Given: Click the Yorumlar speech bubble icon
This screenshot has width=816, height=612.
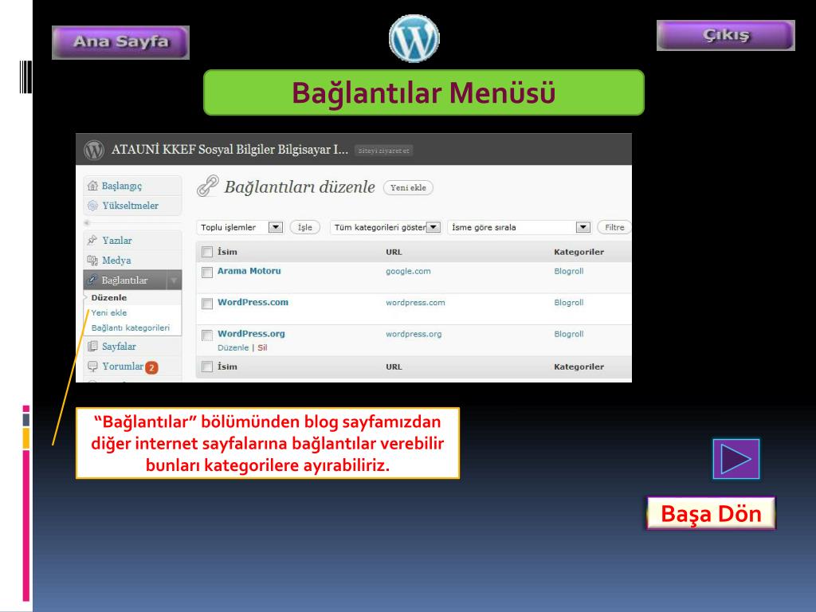Looking at the screenshot, I should click(x=92, y=367).
